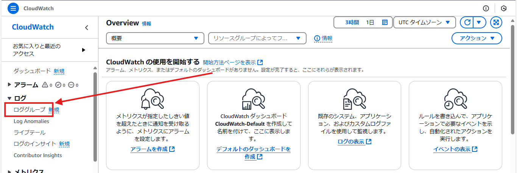Select the 1日 time range
This screenshot has width=517, height=173.
pos(370,22)
